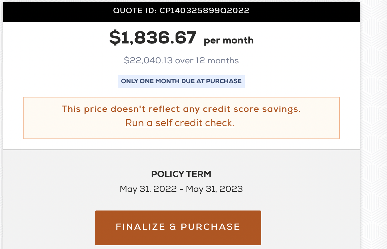Open the Run a self credit check link

[180, 123]
